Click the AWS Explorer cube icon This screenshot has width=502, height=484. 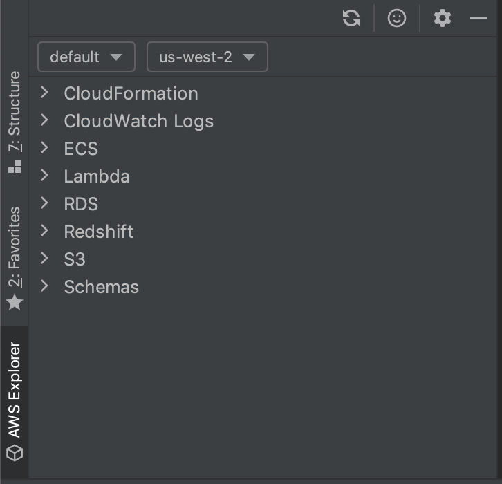click(x=15, y=453)
